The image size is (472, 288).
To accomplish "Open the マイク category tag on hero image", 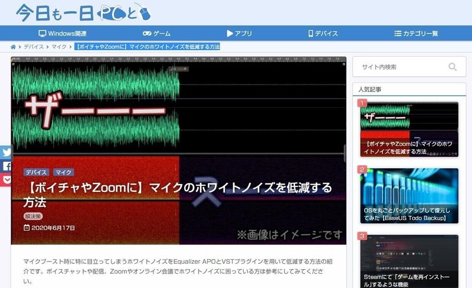I will pos(63,172).
